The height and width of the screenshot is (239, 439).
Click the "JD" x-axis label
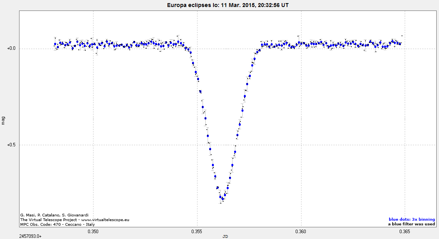click(225, 236)
